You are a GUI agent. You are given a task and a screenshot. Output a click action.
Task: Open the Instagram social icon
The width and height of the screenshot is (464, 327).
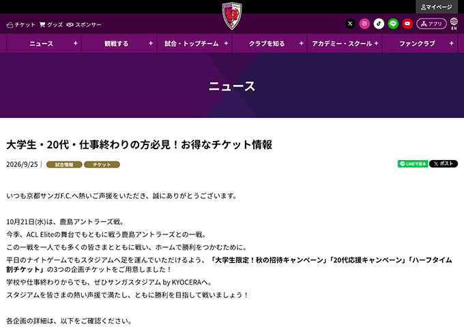coord(364,24)
